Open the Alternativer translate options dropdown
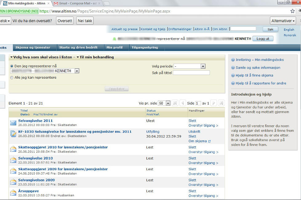Screen dimensions: 301x200 (x=283, y=21)
